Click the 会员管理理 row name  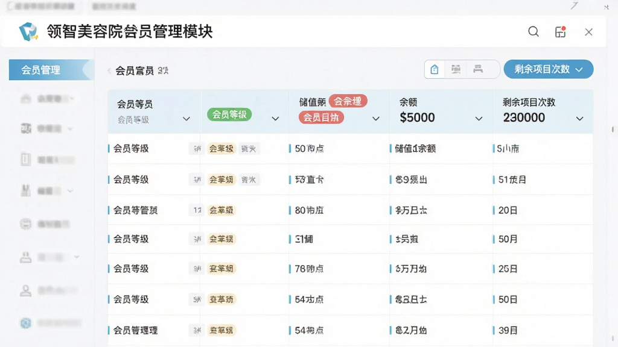point(136,331)
